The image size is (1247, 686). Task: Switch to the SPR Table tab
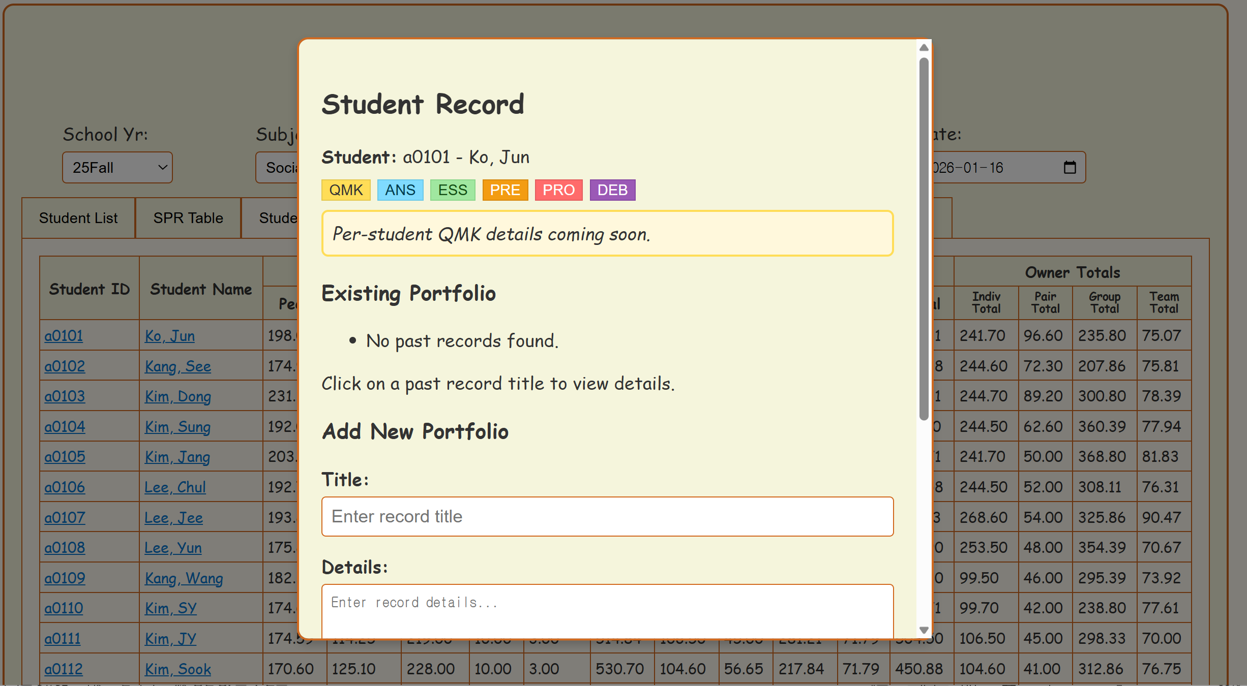[188, 218]
